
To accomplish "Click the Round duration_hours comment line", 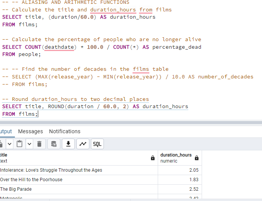I will 75,99.
